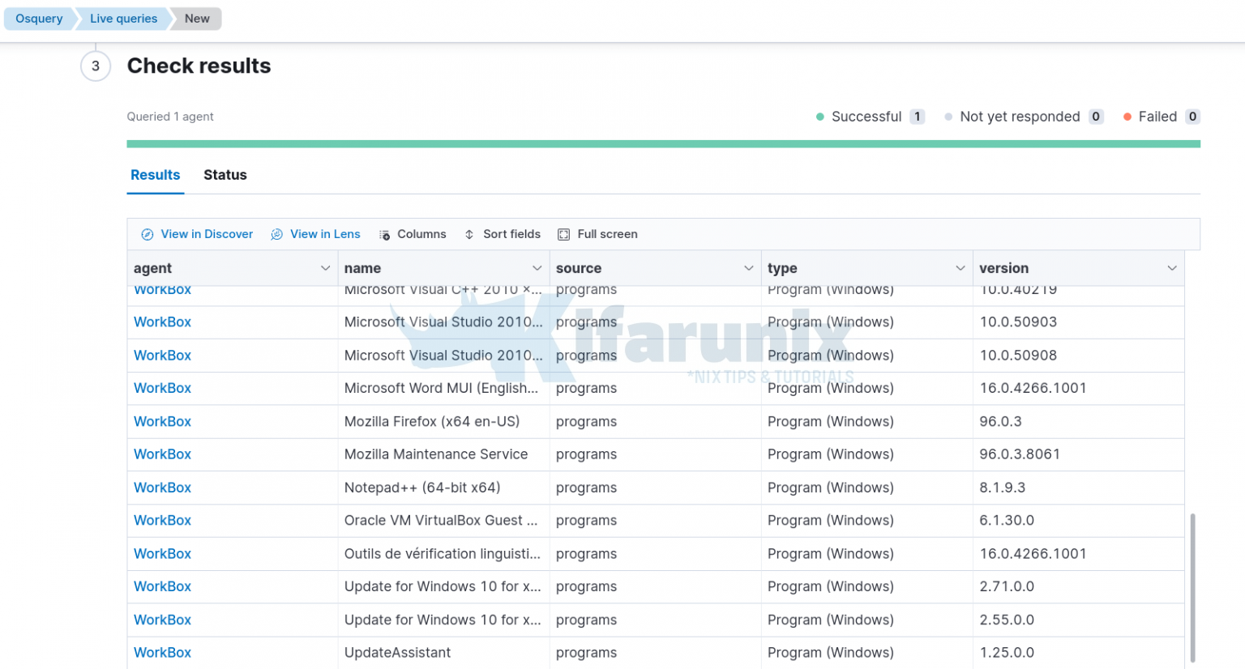Image resolution: width=1245 pixels, height=669 pixels.
Task: Switch to the Status tab
Action: (x=225, y=175)
